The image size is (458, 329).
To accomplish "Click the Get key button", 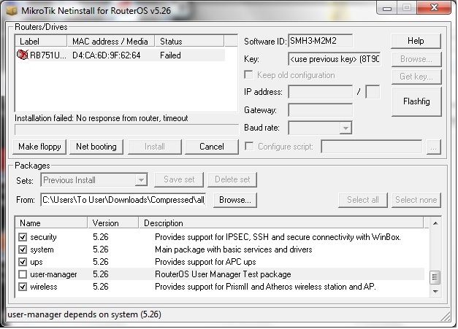I will 416,77.
